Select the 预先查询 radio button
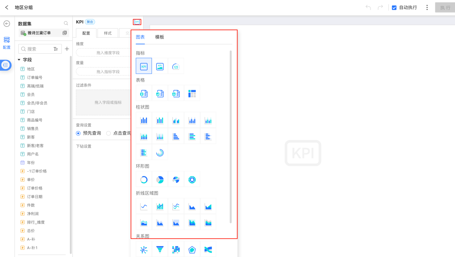Screen dimensions: 455x257 click(78, 133)
